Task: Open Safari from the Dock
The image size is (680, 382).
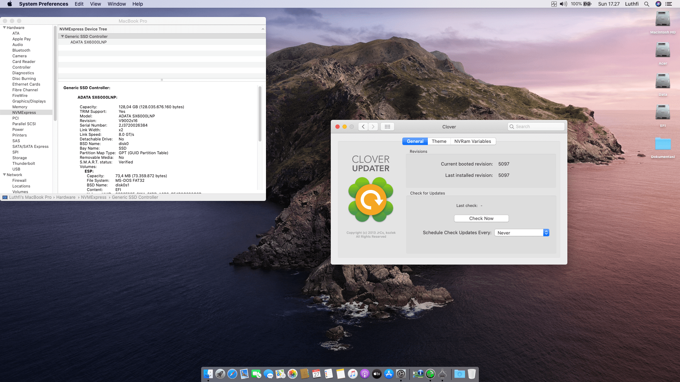Action: pyautogui.click(x=232, y=374)
